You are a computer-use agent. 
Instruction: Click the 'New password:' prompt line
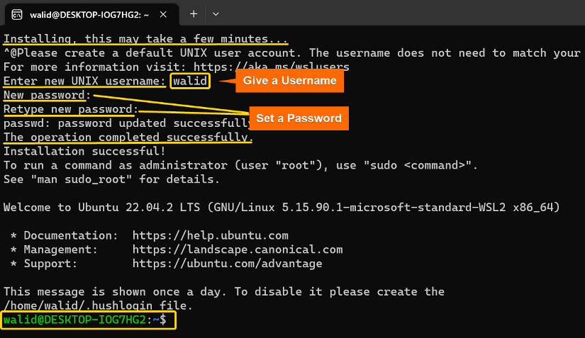coord(48,96)
